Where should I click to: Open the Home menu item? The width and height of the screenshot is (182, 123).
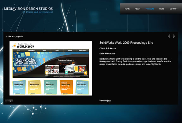click(127, 9)
